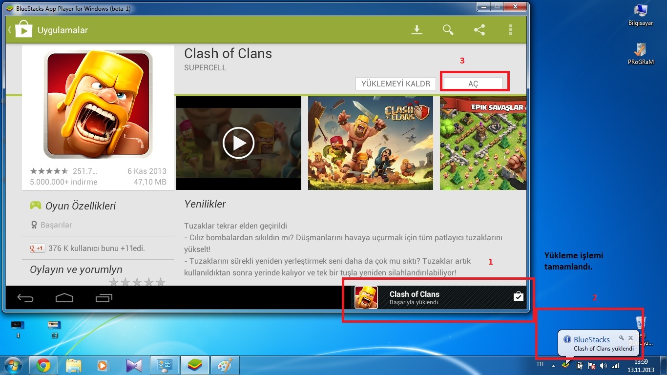Viewport: 667px width, 375px height.
Task: Click the BlueStacks system tray icon
Action: pos(566,365)
